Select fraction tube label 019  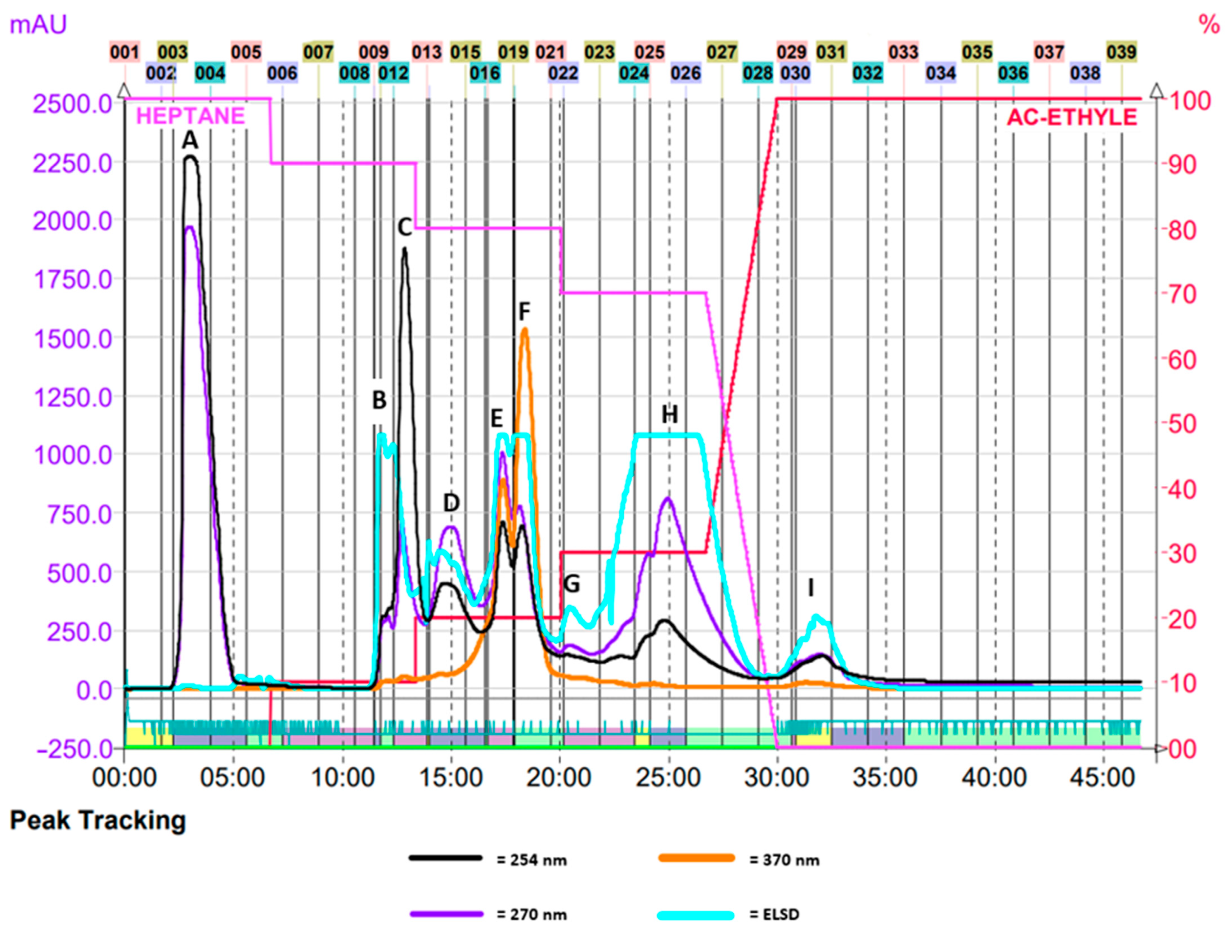coord(513,52)
